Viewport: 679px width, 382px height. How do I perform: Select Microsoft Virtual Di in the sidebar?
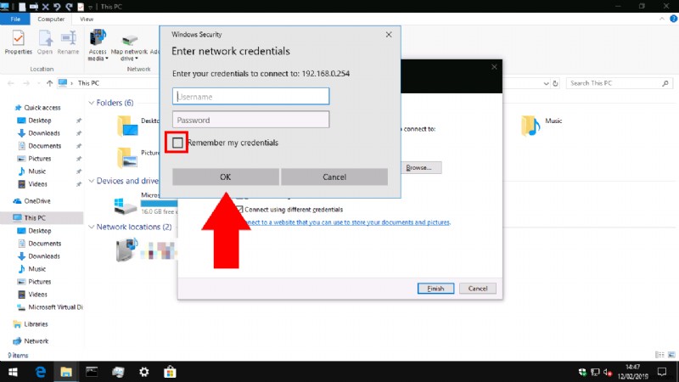pyautogui.click(x=50, y=307)
